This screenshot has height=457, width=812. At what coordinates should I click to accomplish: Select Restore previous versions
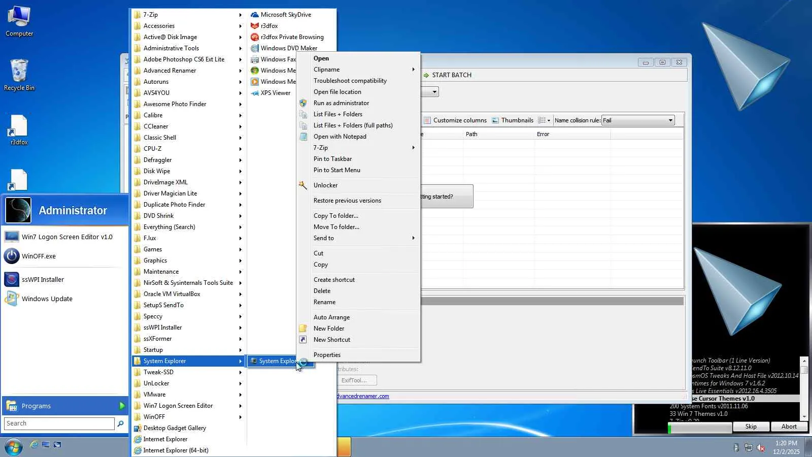pos(358,201)
